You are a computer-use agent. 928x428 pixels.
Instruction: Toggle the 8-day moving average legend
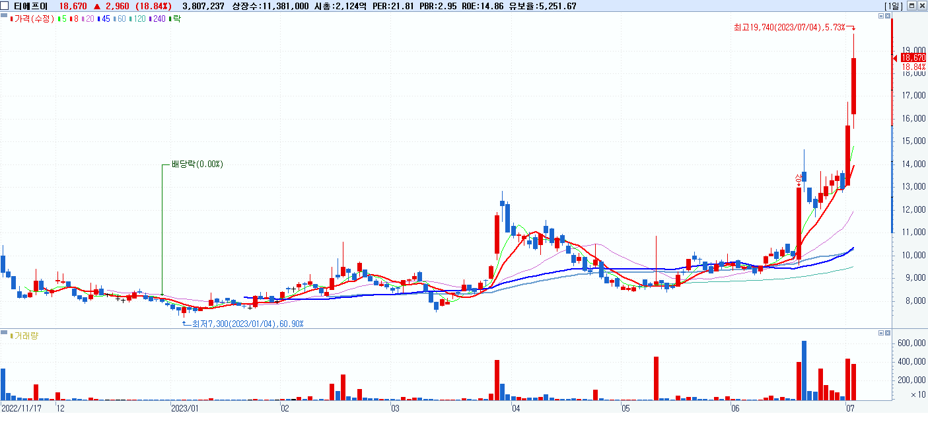tap(74, 19)
